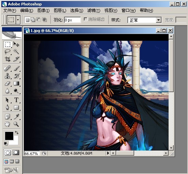Screen dimensions: 188x174
Task: Open the 滤镜(T) menu
Action: (94, 11)
